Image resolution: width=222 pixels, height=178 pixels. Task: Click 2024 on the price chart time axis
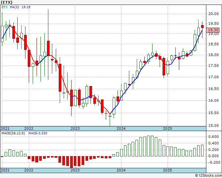pos(121,128)
